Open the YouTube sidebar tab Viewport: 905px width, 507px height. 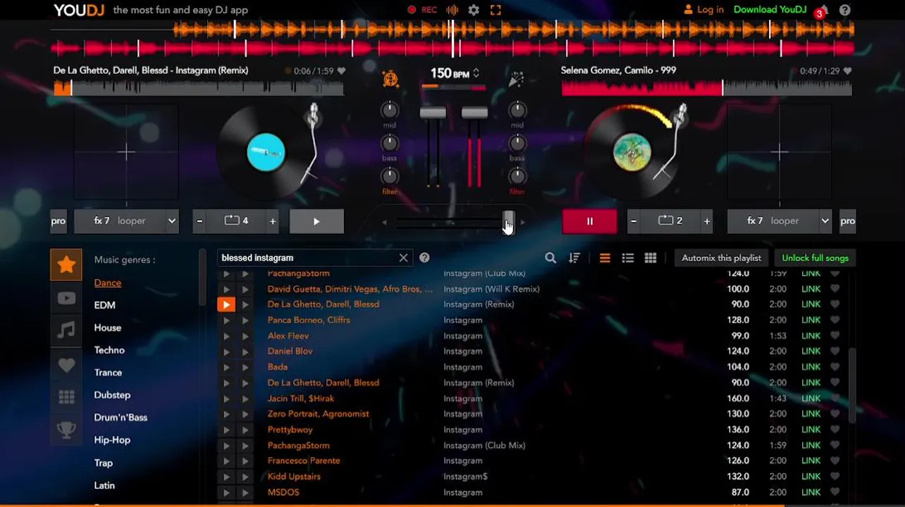[66, 298]
